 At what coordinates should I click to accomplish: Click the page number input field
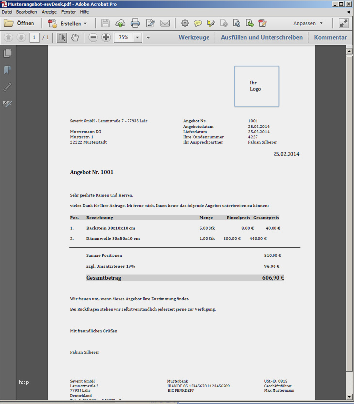[34, 37]
